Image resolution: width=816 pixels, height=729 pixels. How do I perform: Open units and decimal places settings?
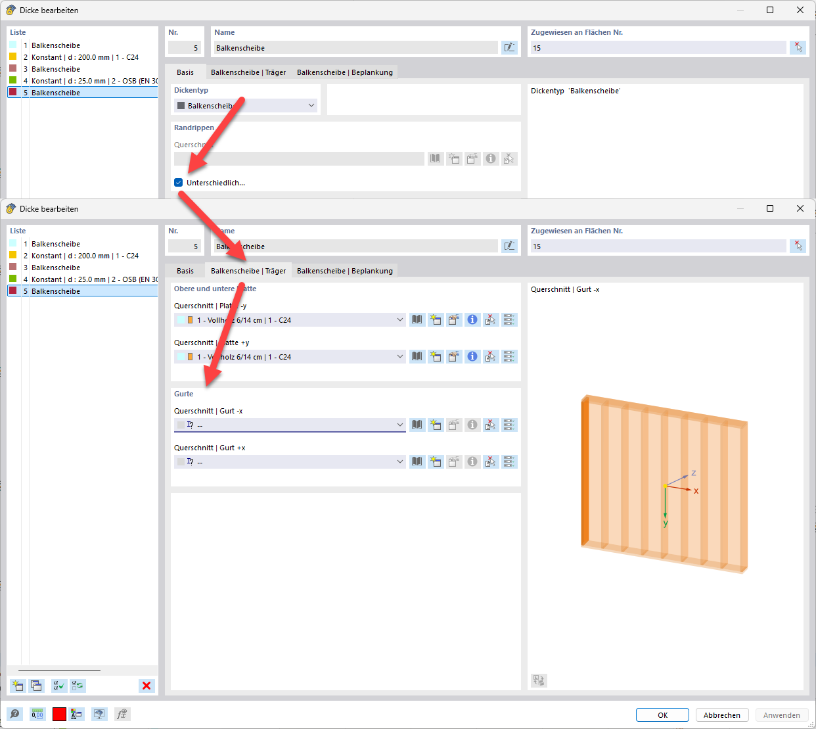(x=37, y=714)
